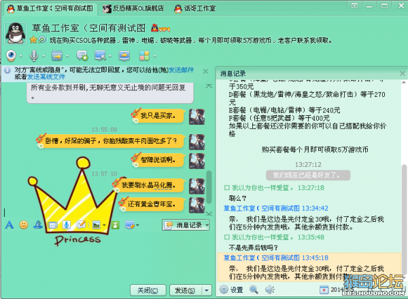Switch to 草鱼工作室 chat tab
Screen dimensions: 408x299
click(x=50, y=9)
